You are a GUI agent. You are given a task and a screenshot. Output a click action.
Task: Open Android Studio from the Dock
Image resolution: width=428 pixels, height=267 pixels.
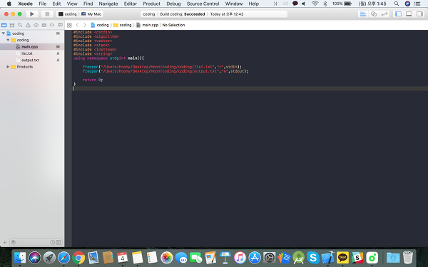pos(299,258)
